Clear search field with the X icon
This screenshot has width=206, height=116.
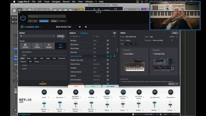coord(54,36)
